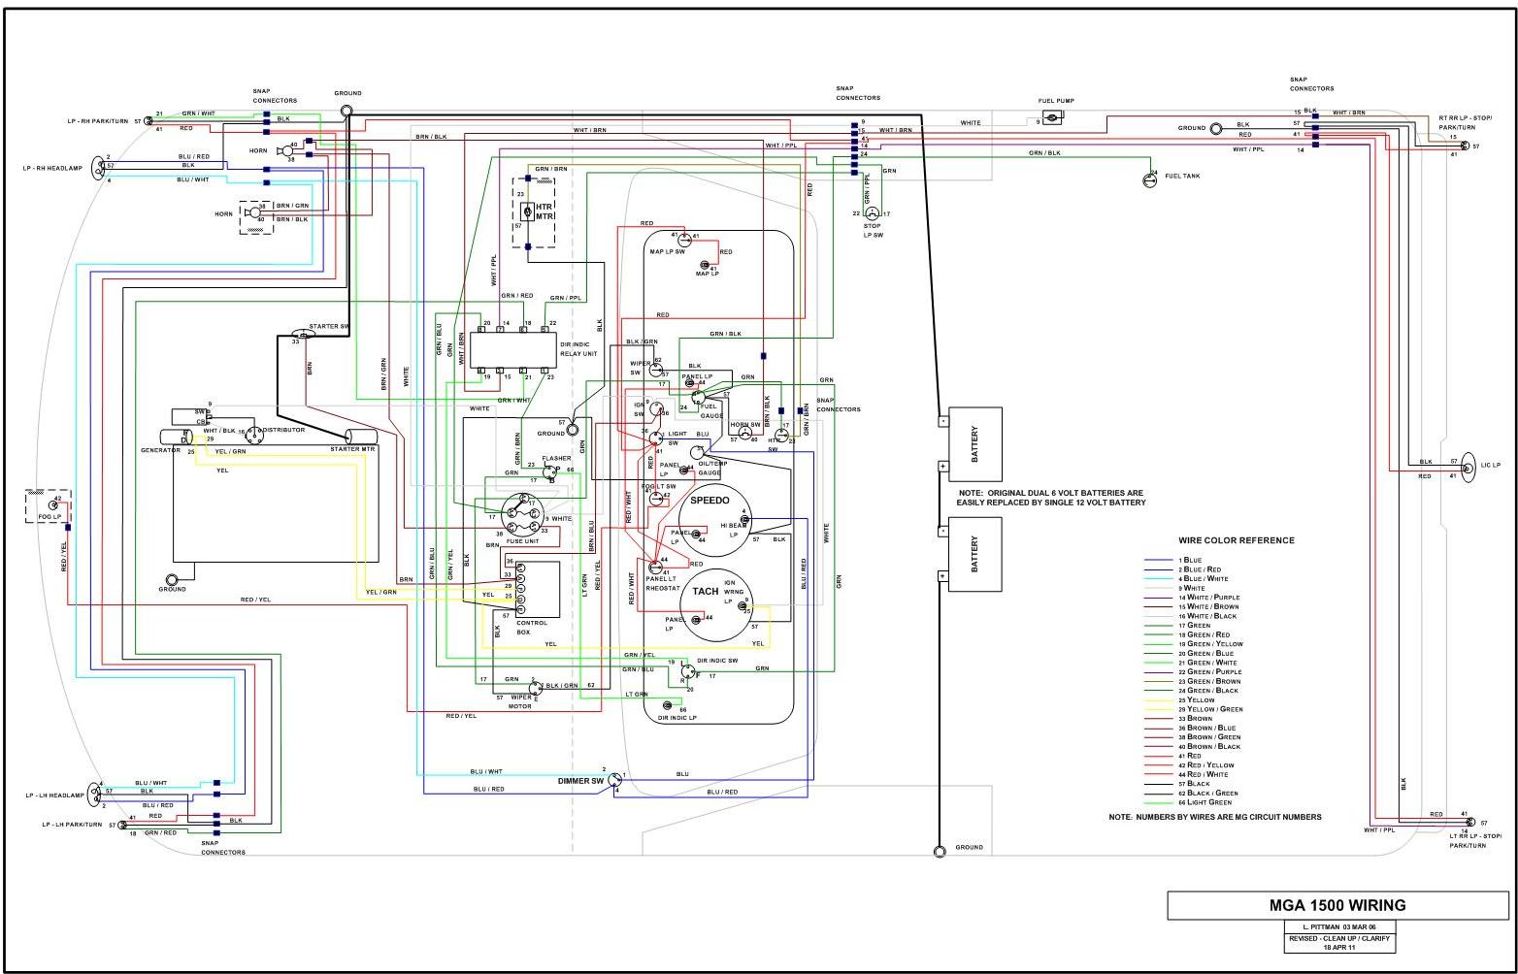
Task: Click the fuel tank sender symbol
Action: pyautogui.click(x=1150, y=179)
